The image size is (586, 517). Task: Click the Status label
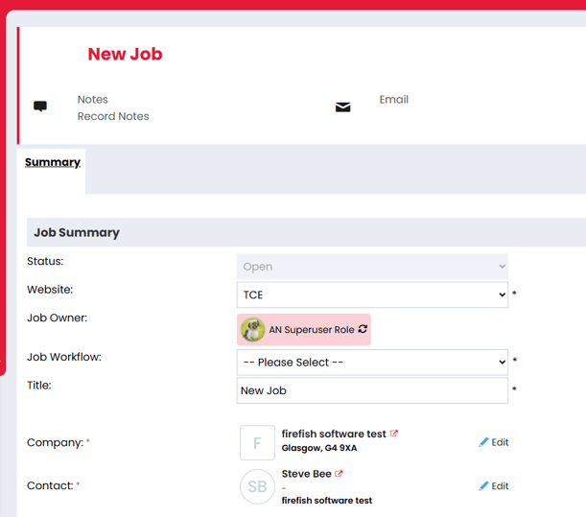point(45,261)
